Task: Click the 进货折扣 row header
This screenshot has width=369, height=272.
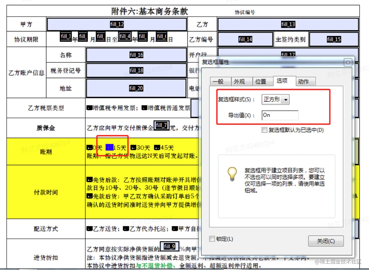Action: coord(46,258)
